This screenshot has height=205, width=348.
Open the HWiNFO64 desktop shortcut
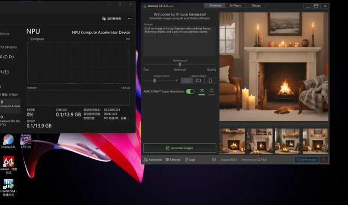[8, 188]
